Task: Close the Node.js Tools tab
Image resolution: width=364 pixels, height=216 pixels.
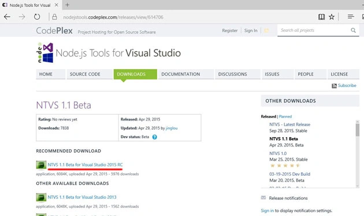Action: tap(57, 5)
